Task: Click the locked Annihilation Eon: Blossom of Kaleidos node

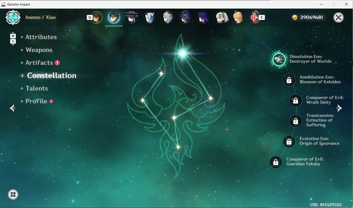Action: 289,80
